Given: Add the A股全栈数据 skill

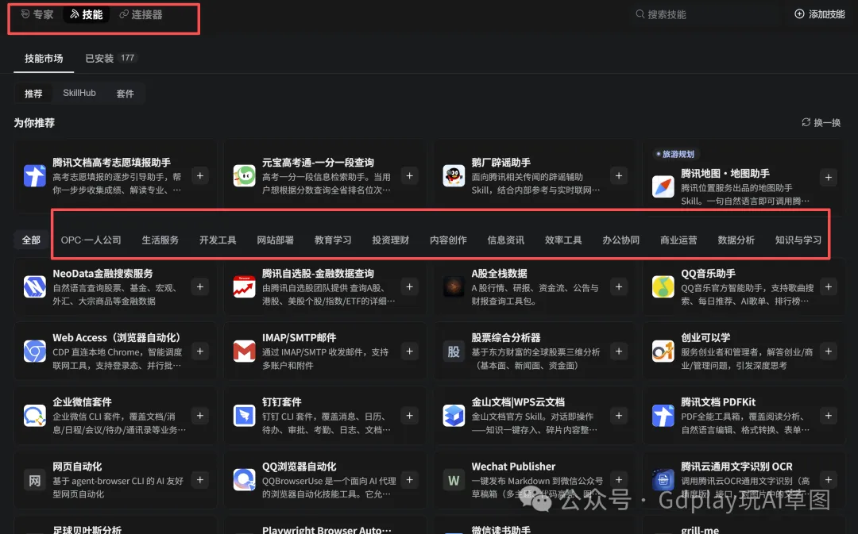Looking at the screenshot, I should 619,287.
